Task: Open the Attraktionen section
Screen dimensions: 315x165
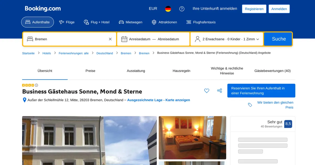Action: pyautogui.click(x=164, y=22)
